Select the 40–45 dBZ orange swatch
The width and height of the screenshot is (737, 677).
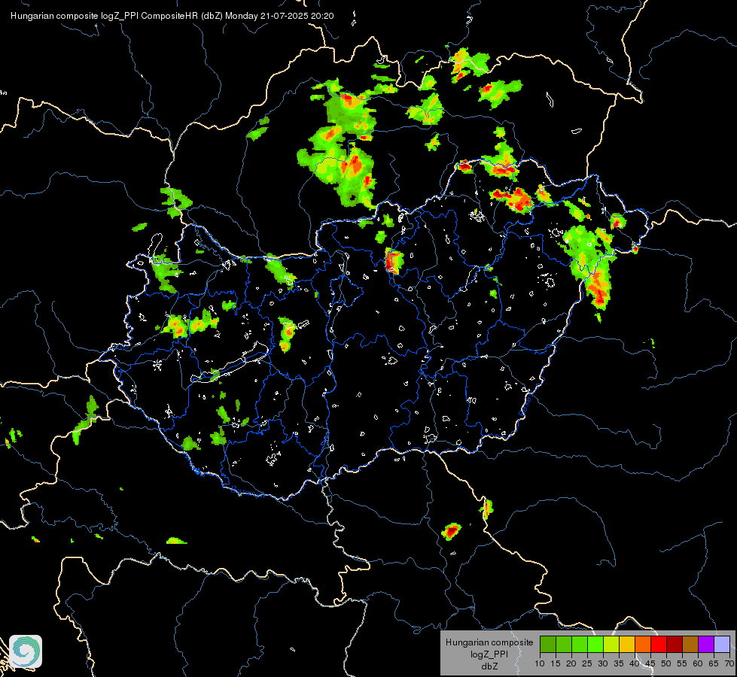click(x=643, y=644)
